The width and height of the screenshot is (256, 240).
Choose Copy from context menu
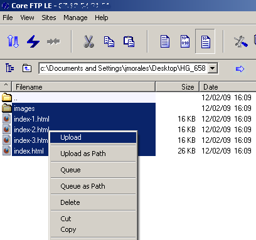[93, 229]
